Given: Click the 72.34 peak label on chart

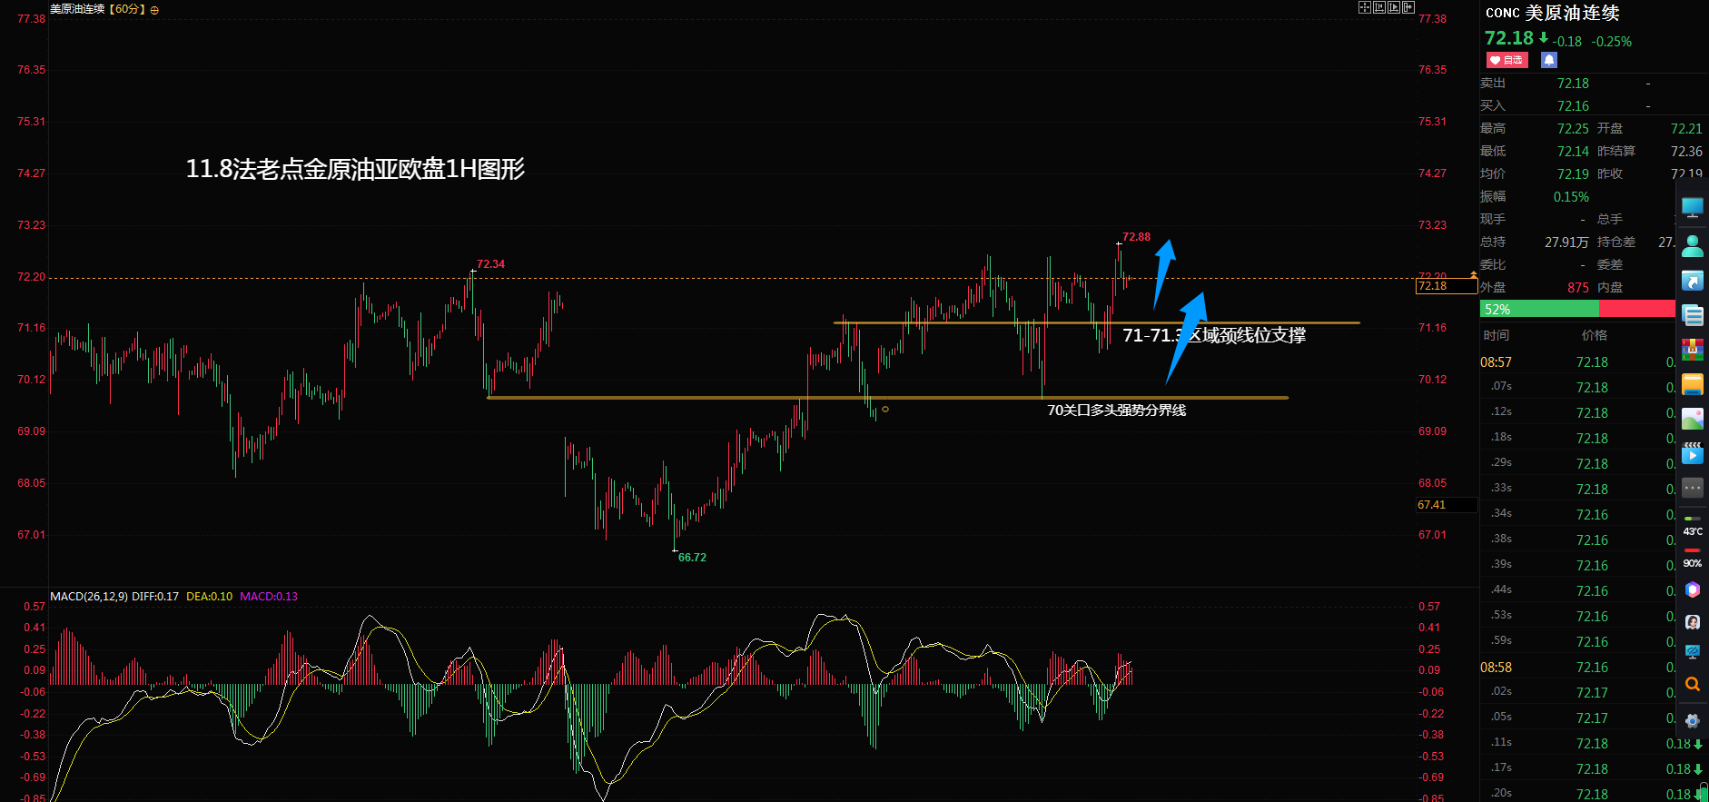Looking at the screenshot, I should [490, 264].
